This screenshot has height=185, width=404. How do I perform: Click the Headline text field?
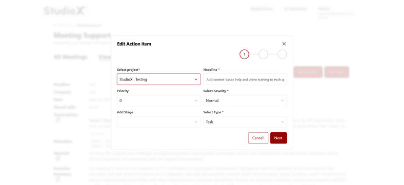click(245, 80)
